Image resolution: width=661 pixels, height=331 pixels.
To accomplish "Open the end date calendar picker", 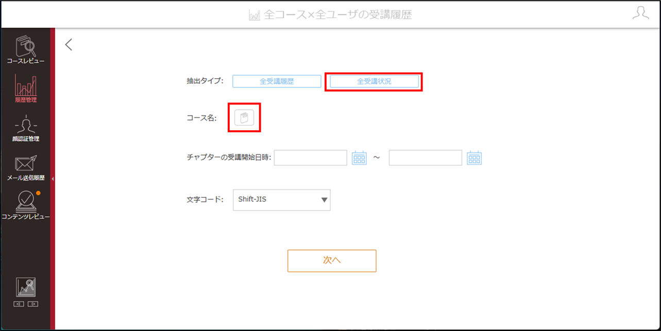I will (474, 158).
